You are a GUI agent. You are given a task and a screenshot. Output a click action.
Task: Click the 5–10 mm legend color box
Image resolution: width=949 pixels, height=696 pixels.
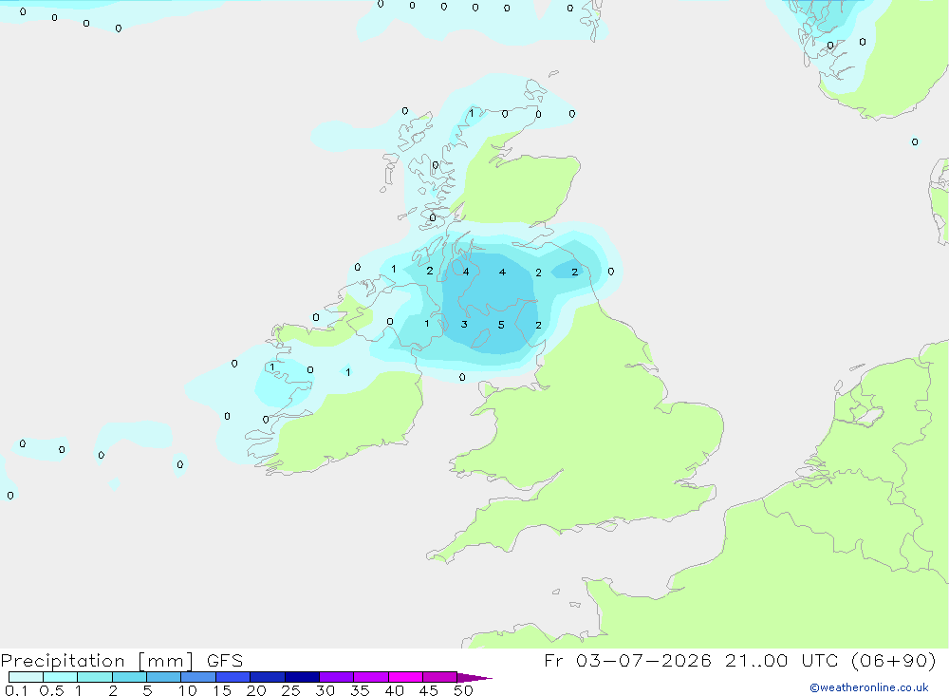pos(164,677)
